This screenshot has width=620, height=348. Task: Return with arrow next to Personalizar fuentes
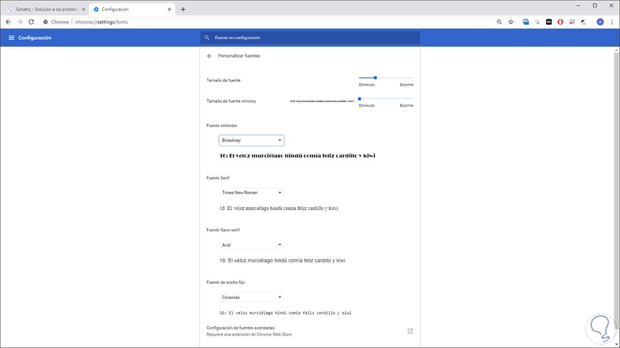(209, 56)
